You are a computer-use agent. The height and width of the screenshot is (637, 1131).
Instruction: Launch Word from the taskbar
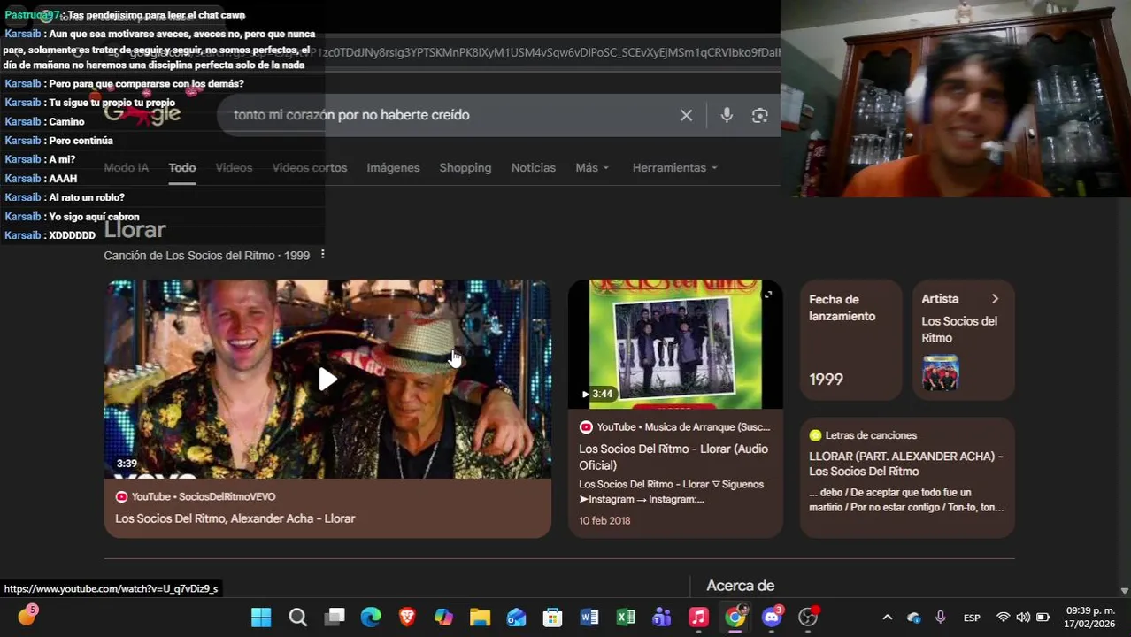click(589, 617)
